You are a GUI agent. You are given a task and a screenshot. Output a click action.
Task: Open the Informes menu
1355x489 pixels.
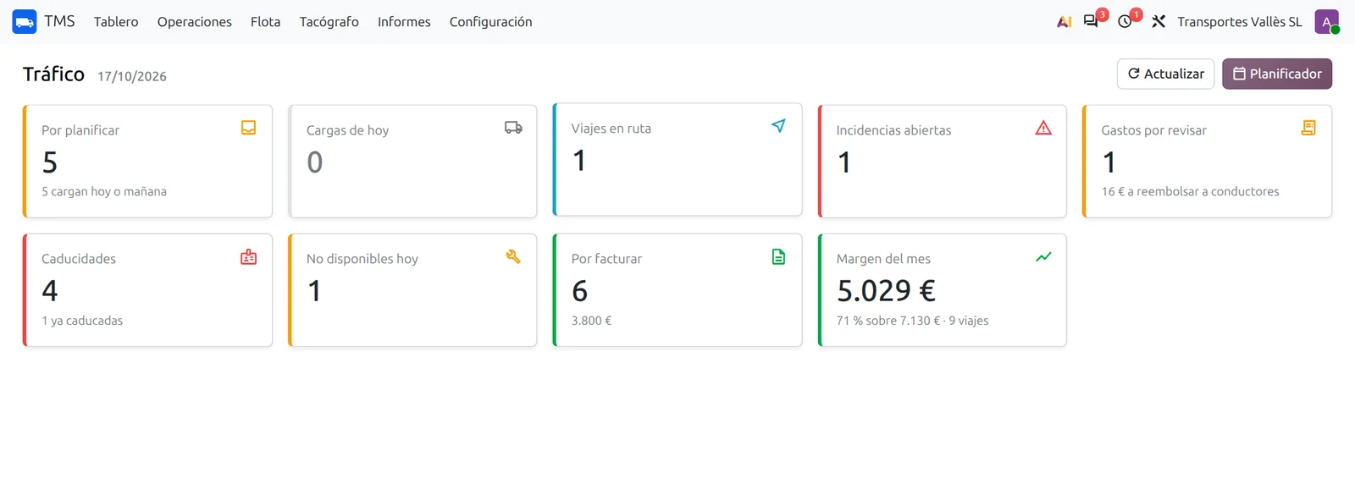tap(404, 22)
